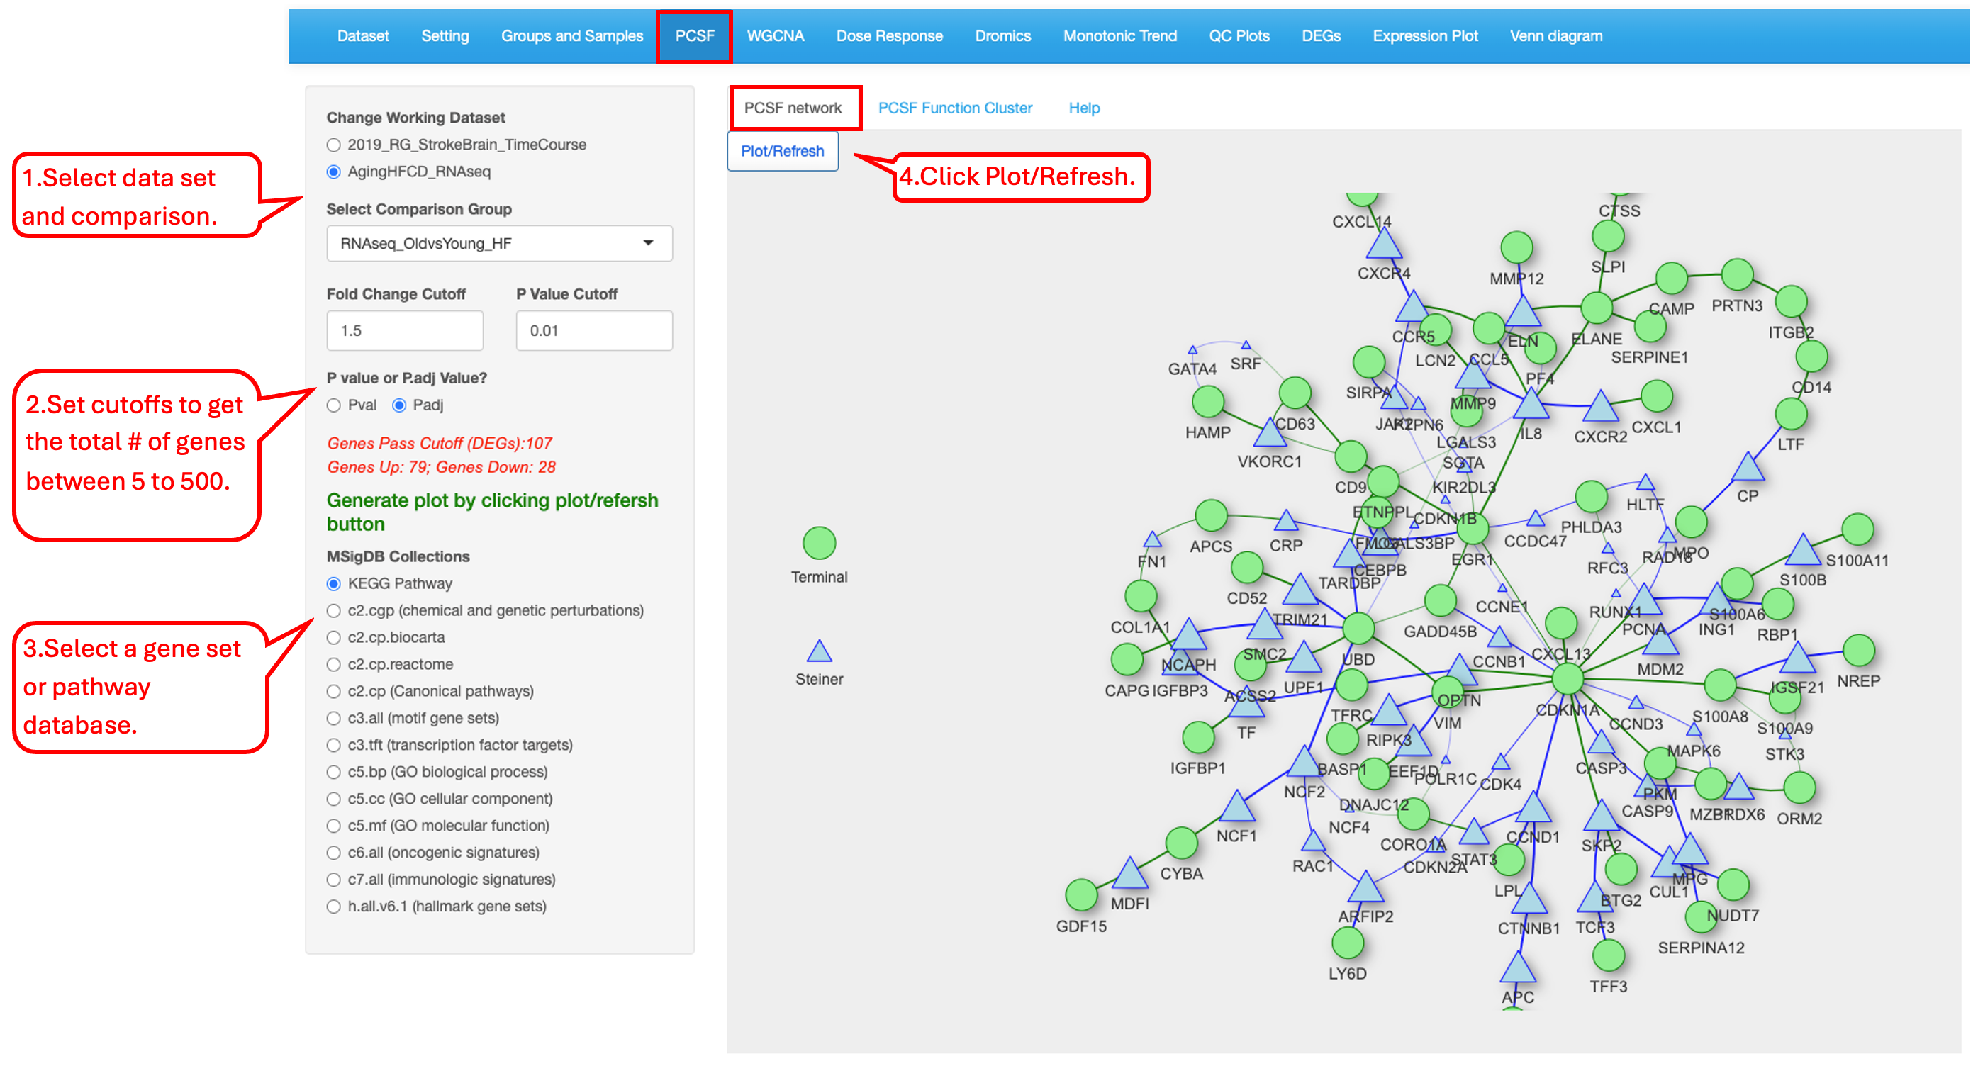
Task: Click the LTF circle node
Action: click(x=1791, y=415)
